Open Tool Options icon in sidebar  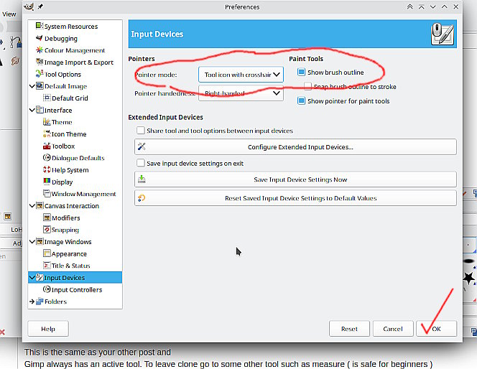(40, 74)
